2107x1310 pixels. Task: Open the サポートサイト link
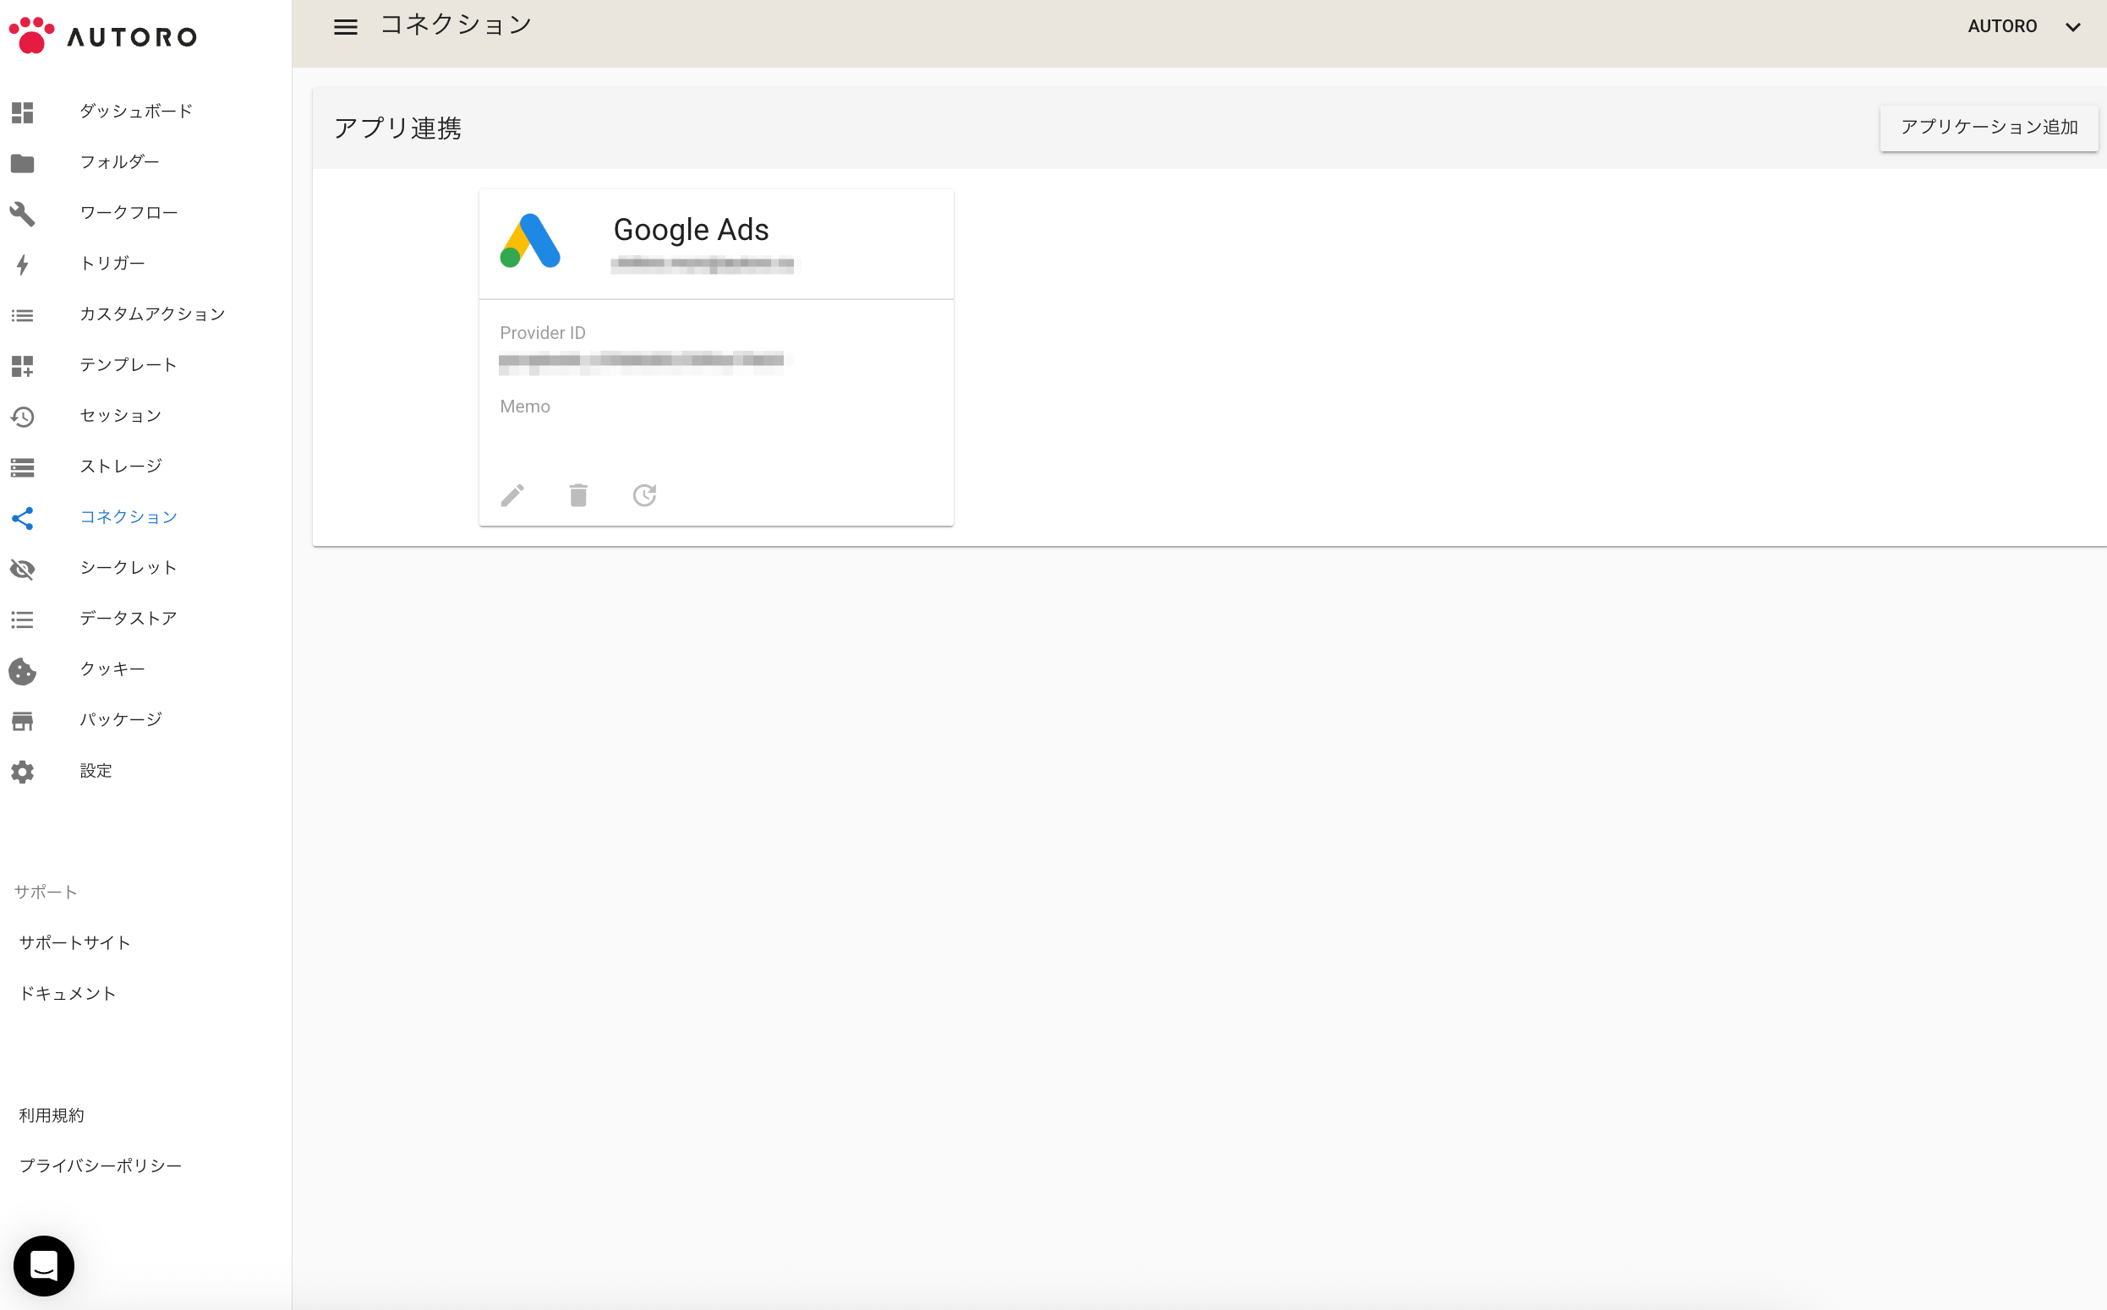pos(74,942)
